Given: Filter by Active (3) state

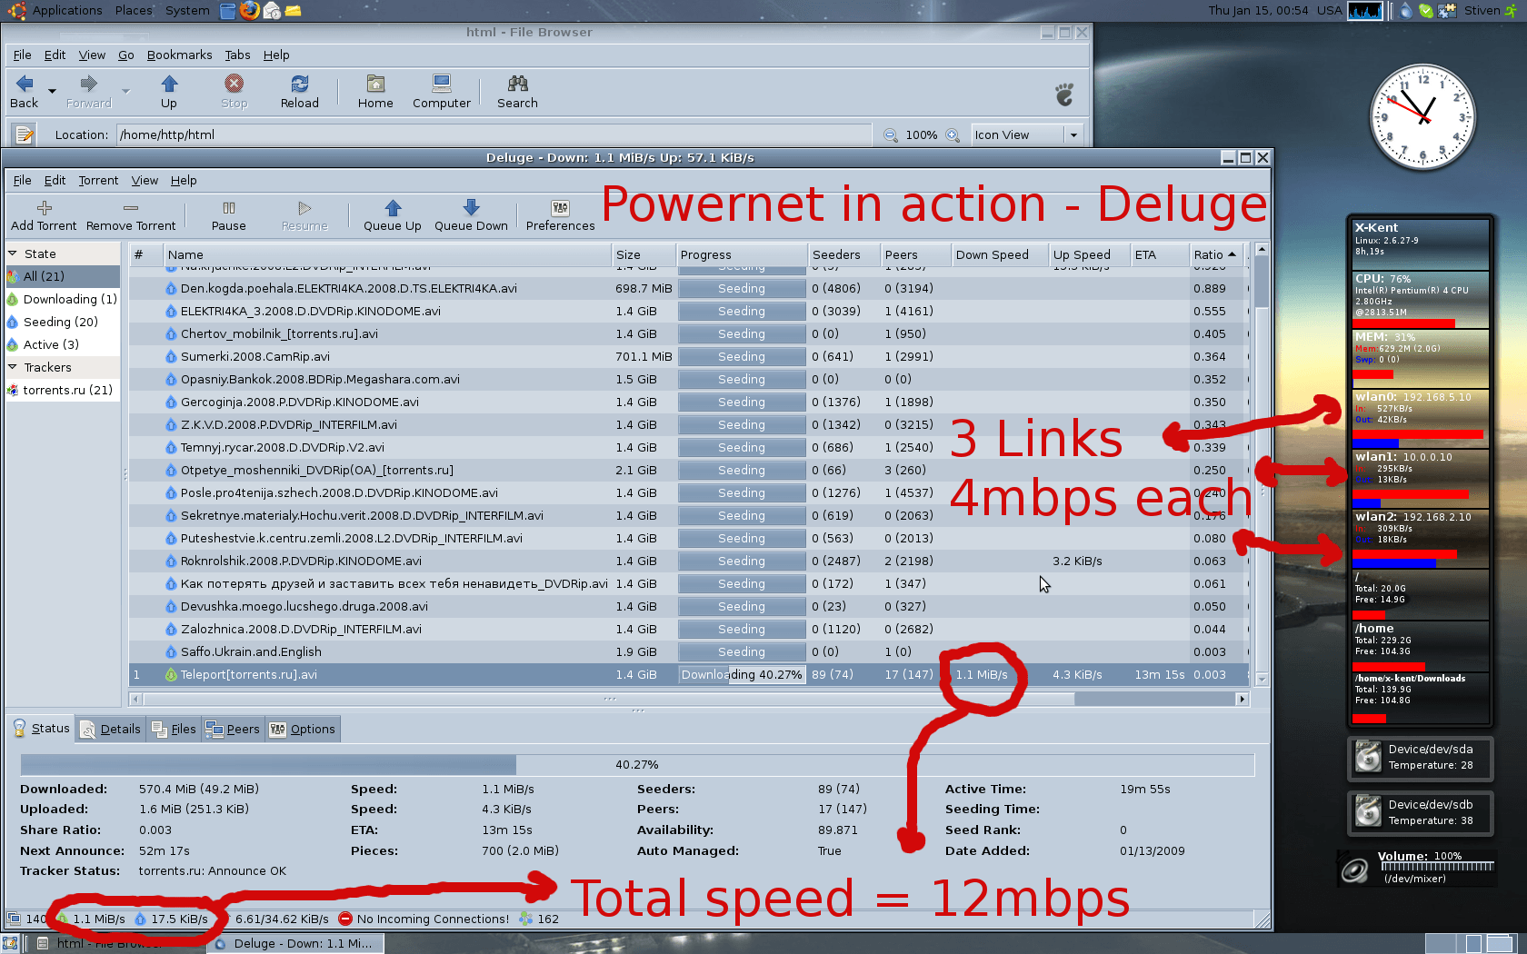Looking at the screenshot, I should (x=63, y=344).
